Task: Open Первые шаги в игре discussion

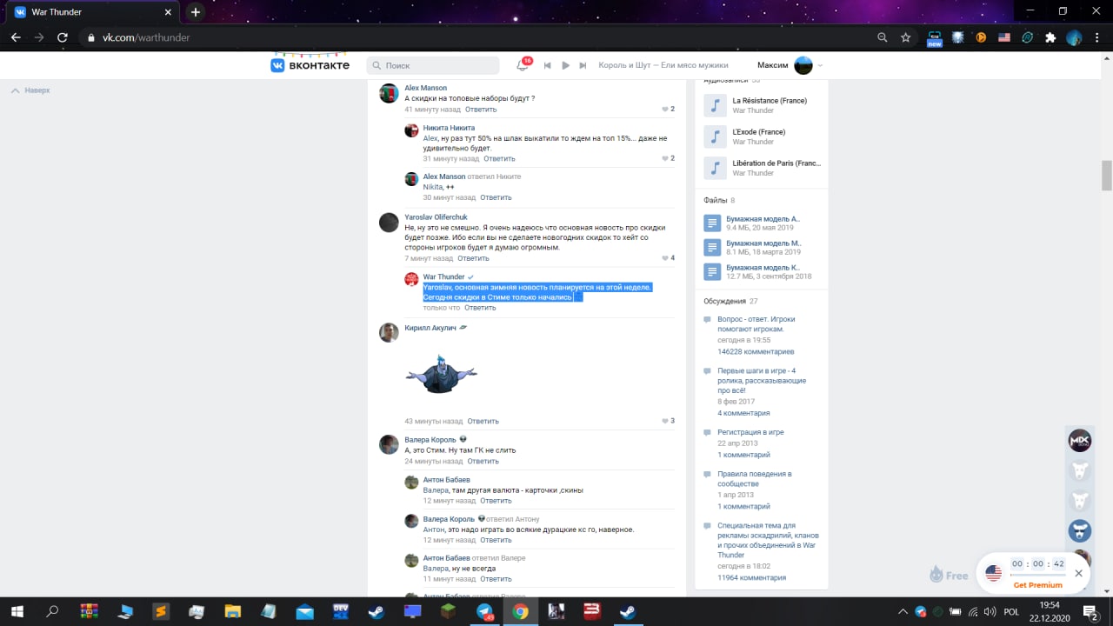Action: tap(762, 381)
